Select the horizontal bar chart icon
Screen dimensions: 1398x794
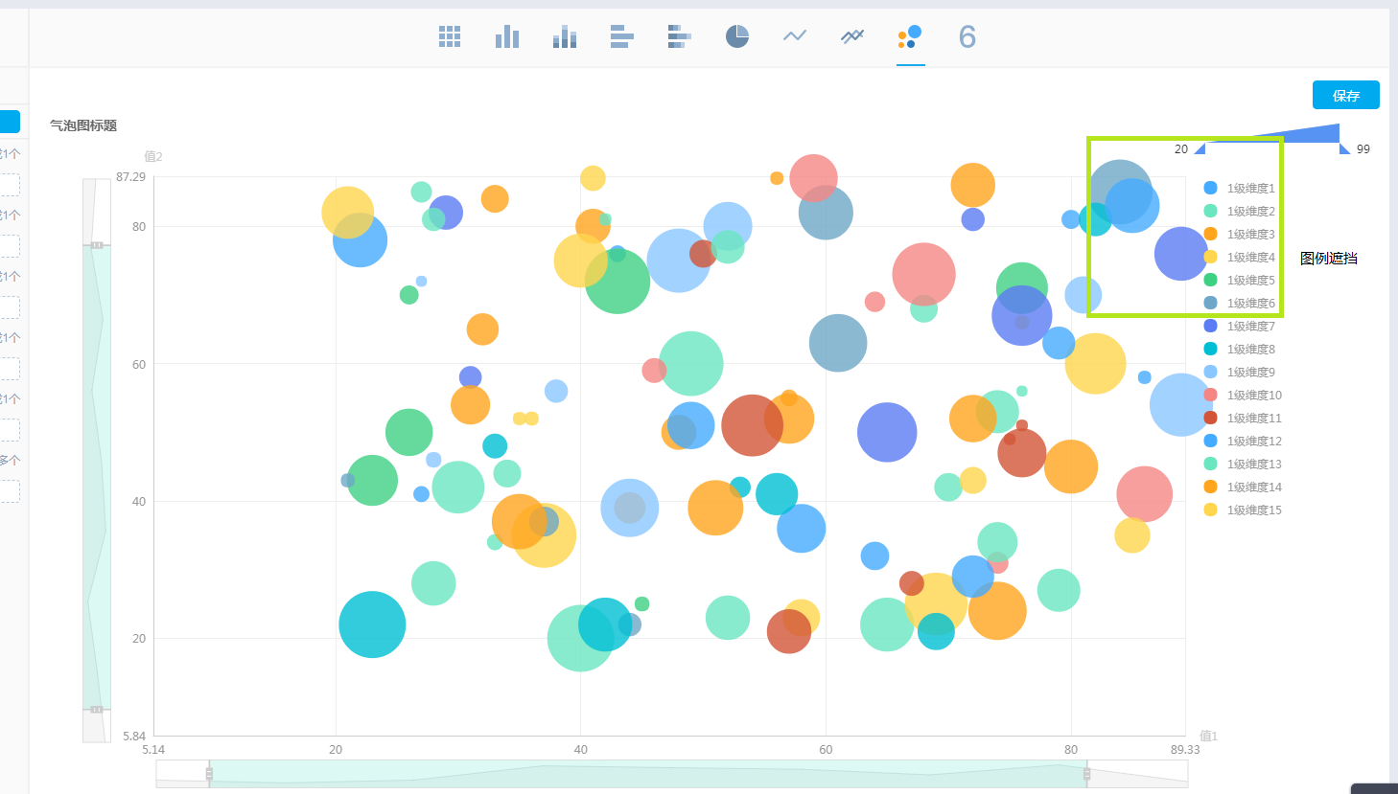click(621, 36)
